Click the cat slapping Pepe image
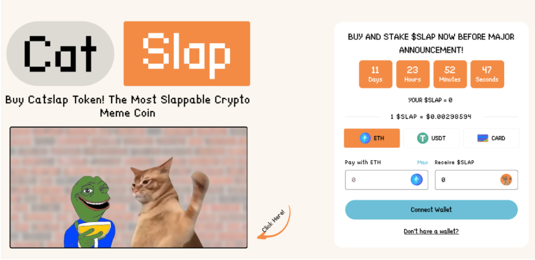 click(x=129, y=187)
